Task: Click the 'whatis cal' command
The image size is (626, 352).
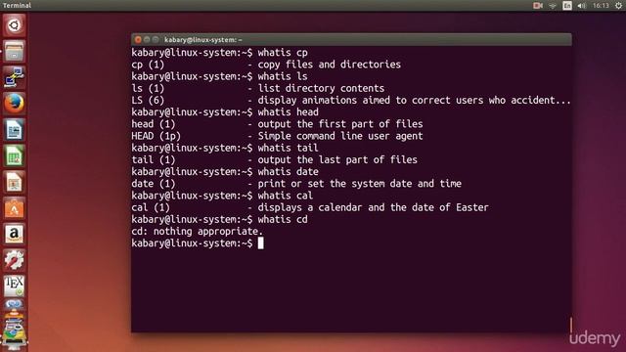Action: coord(286,196)
